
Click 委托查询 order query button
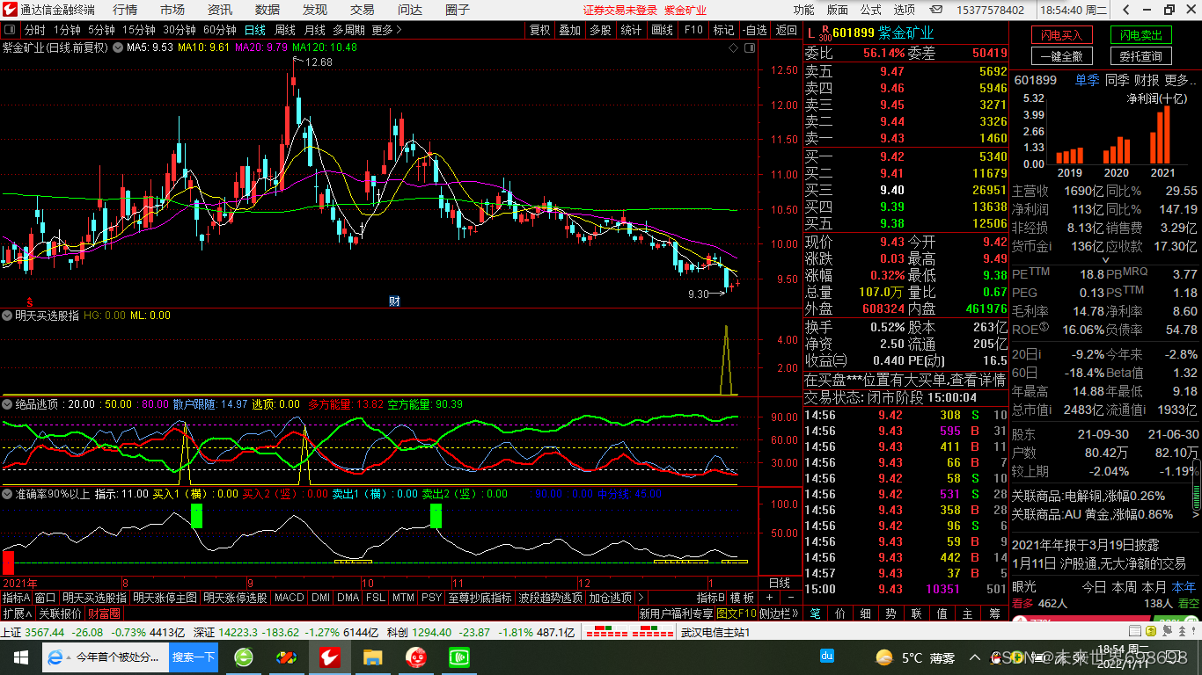click(x=1141, y=56)
